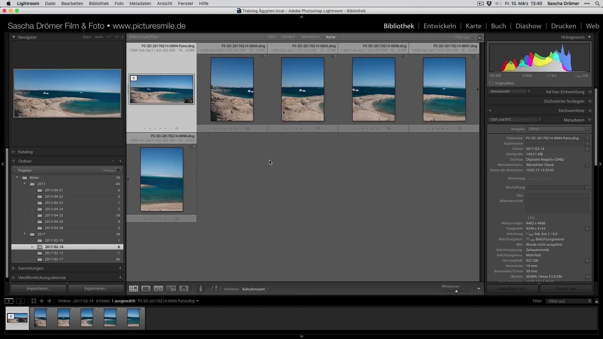Click the develop-adjustment badge on panorama thumbnail
Viewport: 603px width, 339px height.
191,101
